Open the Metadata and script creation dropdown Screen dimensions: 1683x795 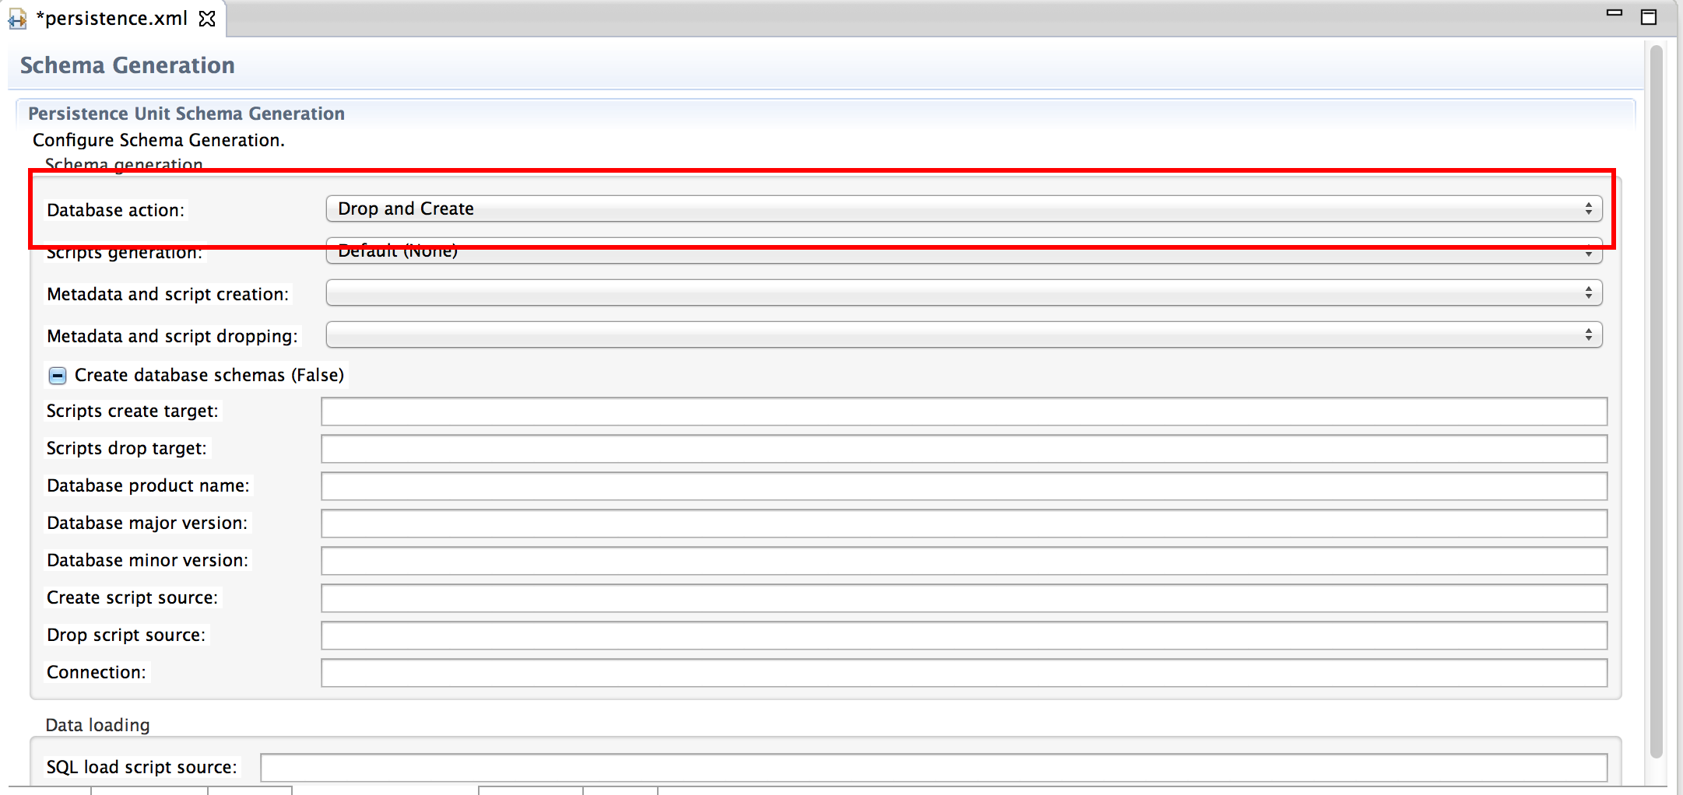tap(964, 293)
